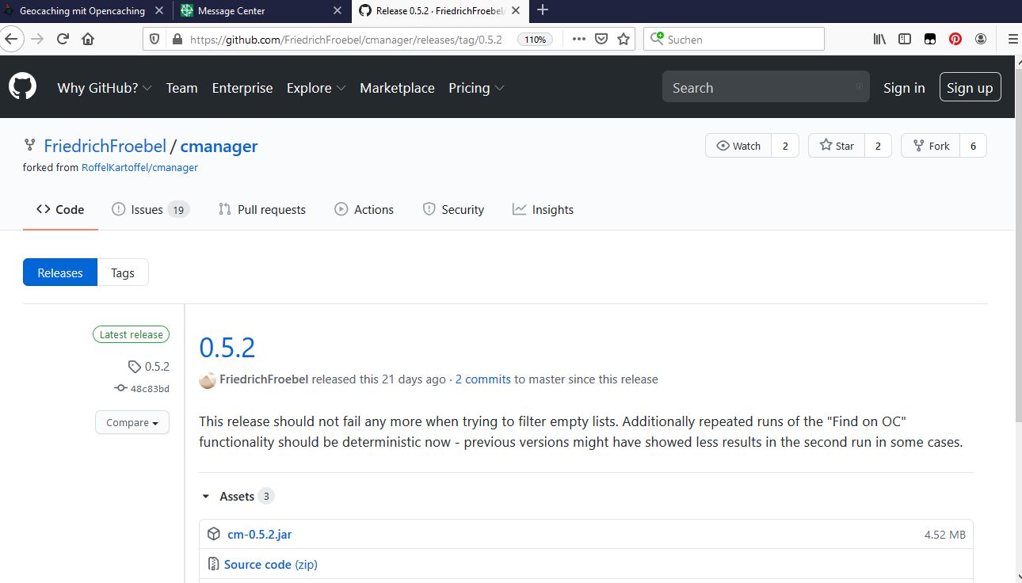1022x583 pixels.
Task: Open page actions three-dot menu
Action: (x=579, y=39)
